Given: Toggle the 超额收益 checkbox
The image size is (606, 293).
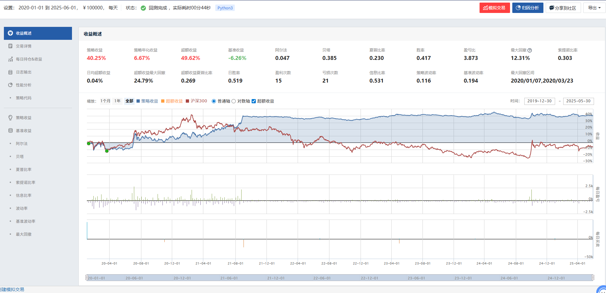Looking at the screenshot, I should [x=254, y=101].
